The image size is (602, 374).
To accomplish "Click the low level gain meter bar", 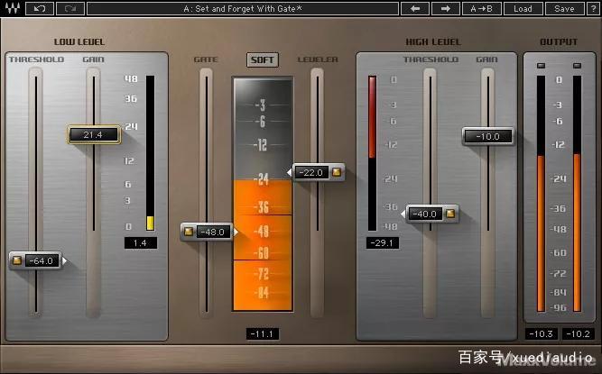I will point(150,153).
